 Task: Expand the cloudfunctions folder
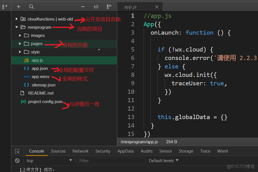[17, 19]
